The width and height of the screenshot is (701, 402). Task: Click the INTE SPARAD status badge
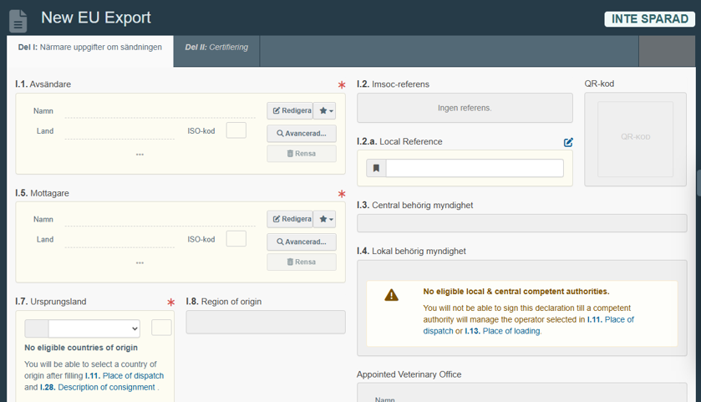coord(649,18)
